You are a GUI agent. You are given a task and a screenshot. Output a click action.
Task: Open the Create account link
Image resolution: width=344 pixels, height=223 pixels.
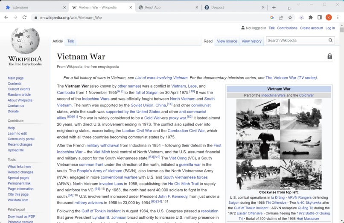point(311,28)
